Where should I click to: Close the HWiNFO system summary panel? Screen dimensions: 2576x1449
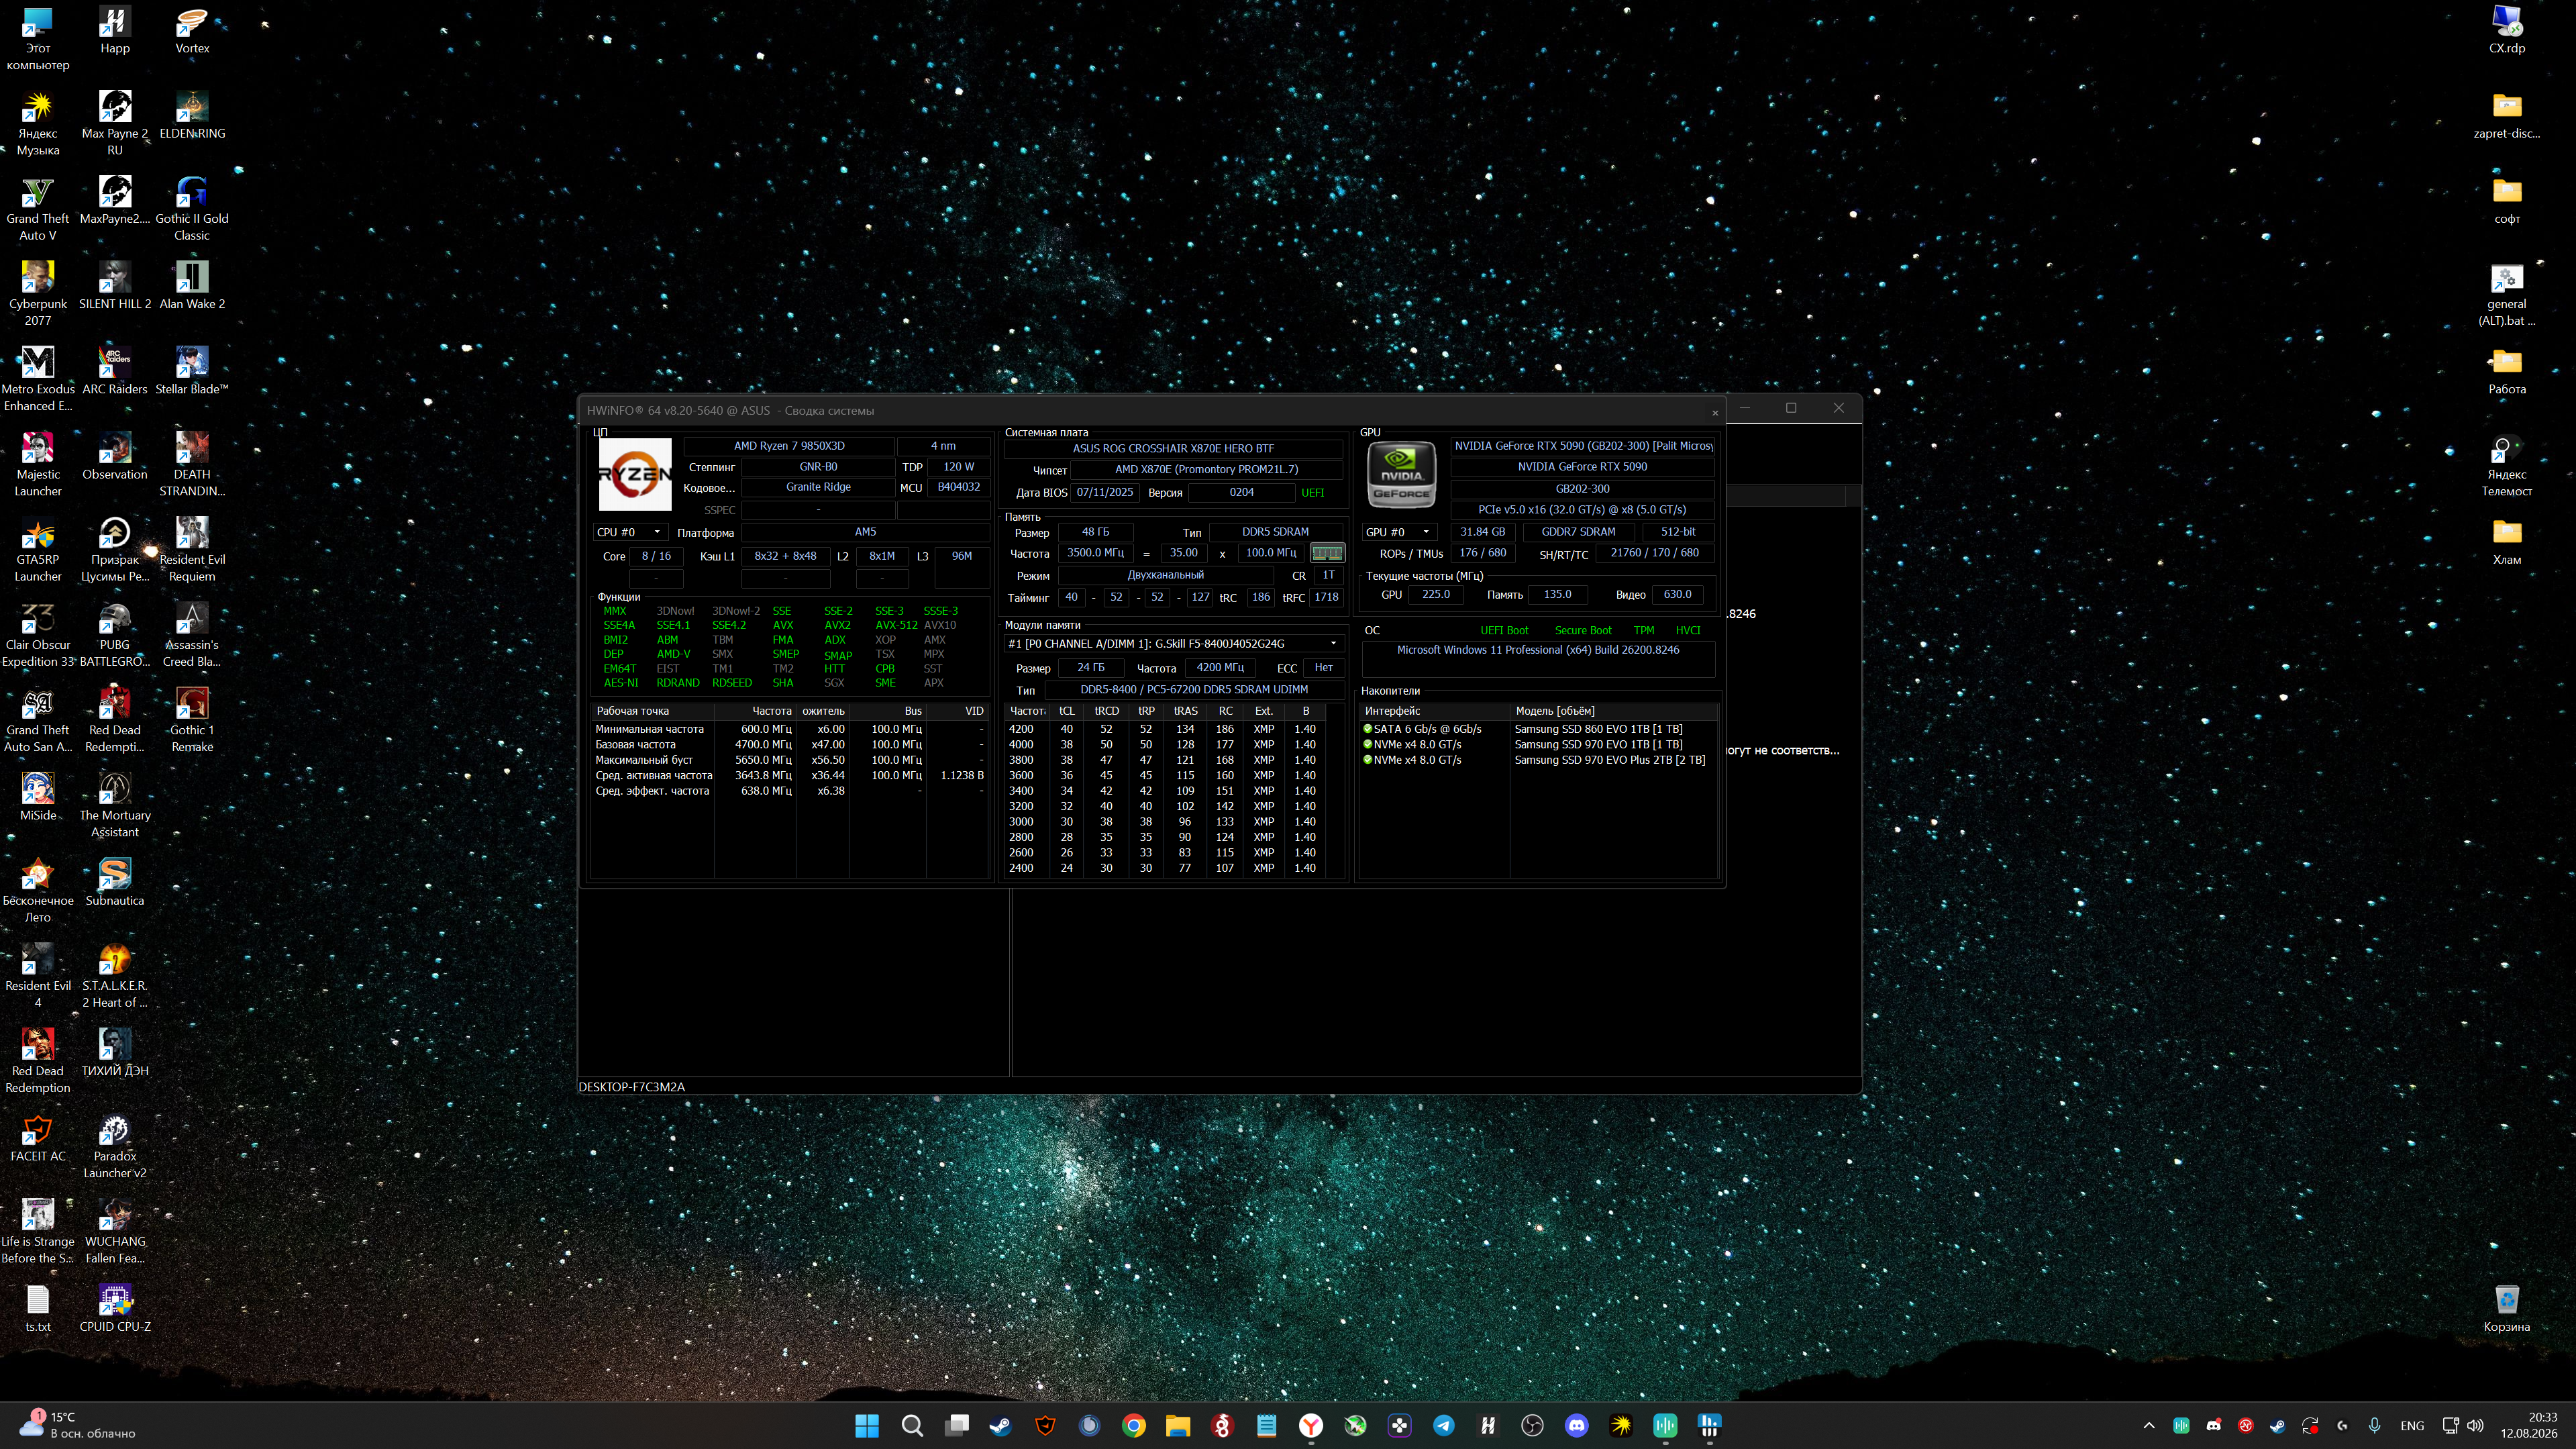point(1715,413)
